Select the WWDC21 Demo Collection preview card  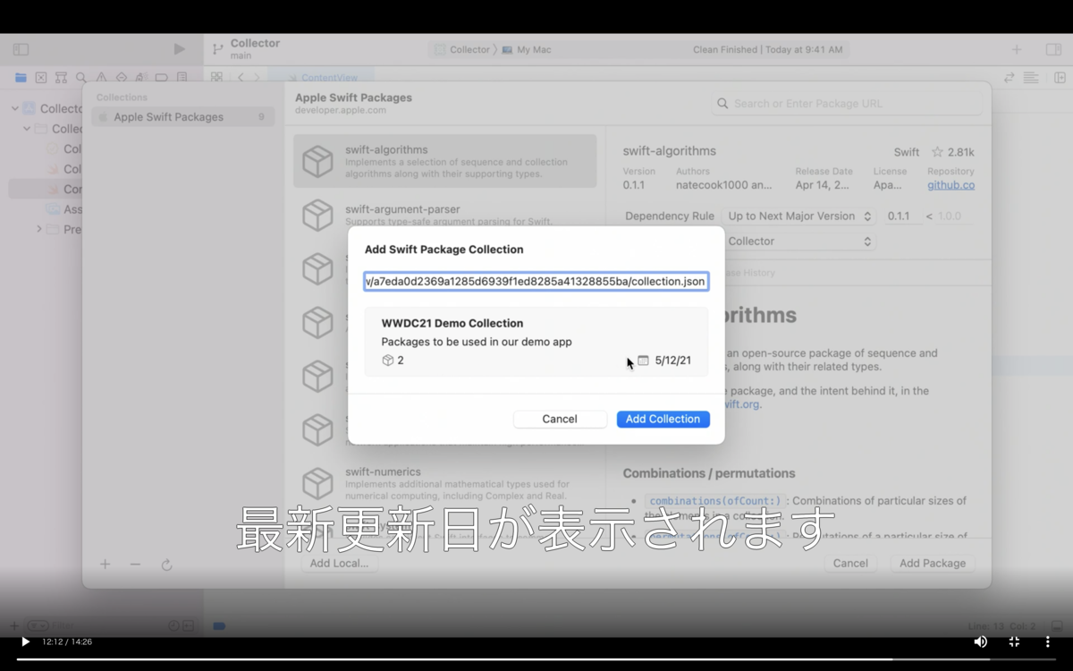(536, 341)
